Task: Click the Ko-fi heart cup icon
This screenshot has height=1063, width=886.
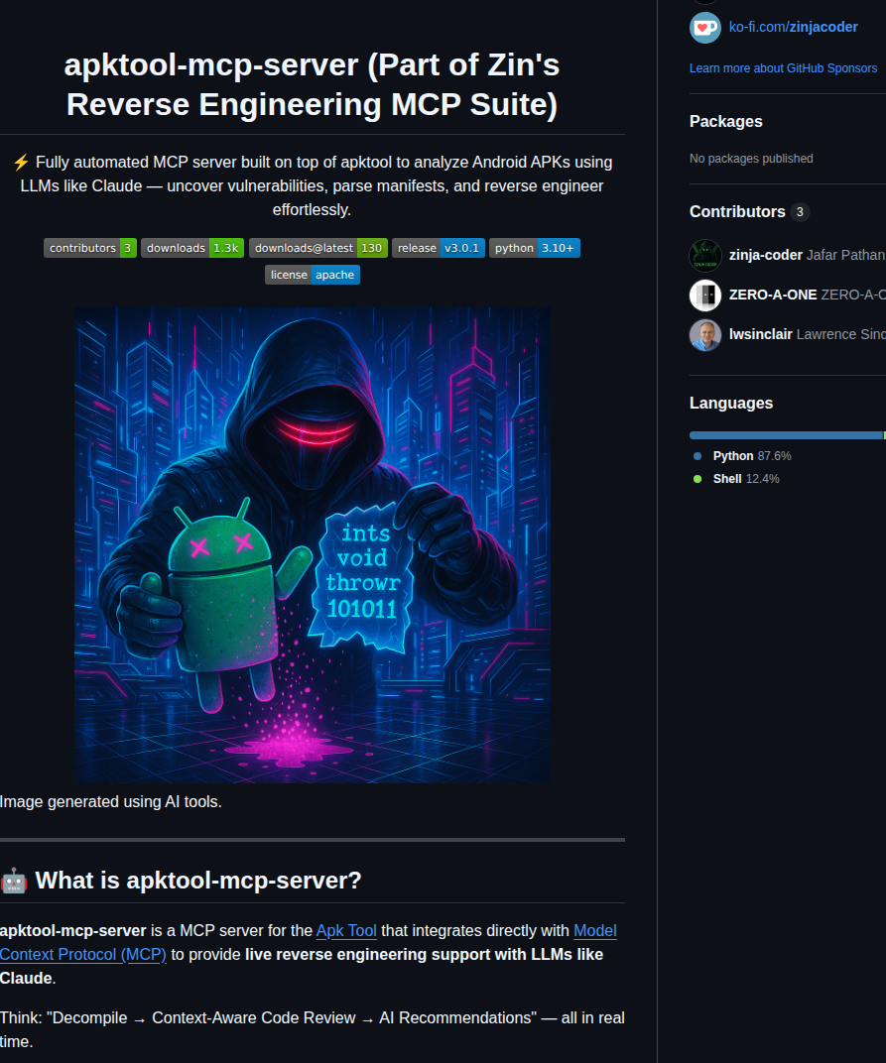Action: click(x=705, y=28)
